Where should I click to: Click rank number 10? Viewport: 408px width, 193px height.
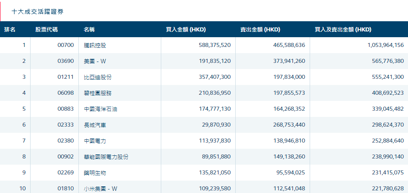(x=23, y=188)
